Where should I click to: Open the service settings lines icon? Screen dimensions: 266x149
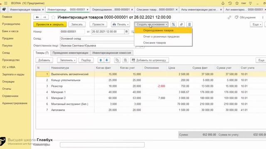pyautogui.click(x=250, y=3)
